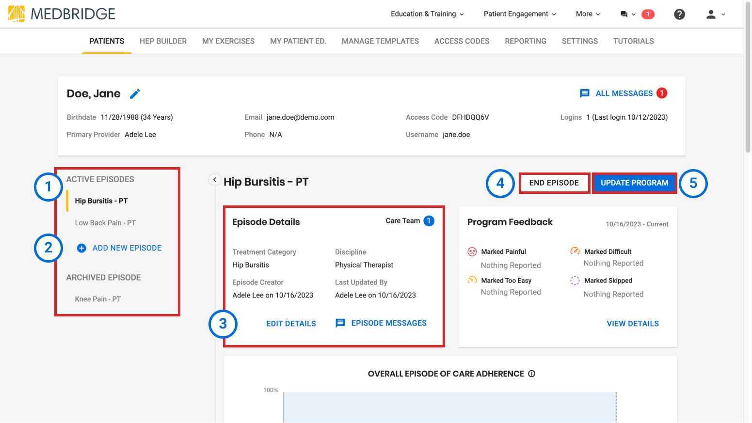Open the Settings tab
This screenshot has width=752, height=423.
click(x=580, y=41)
